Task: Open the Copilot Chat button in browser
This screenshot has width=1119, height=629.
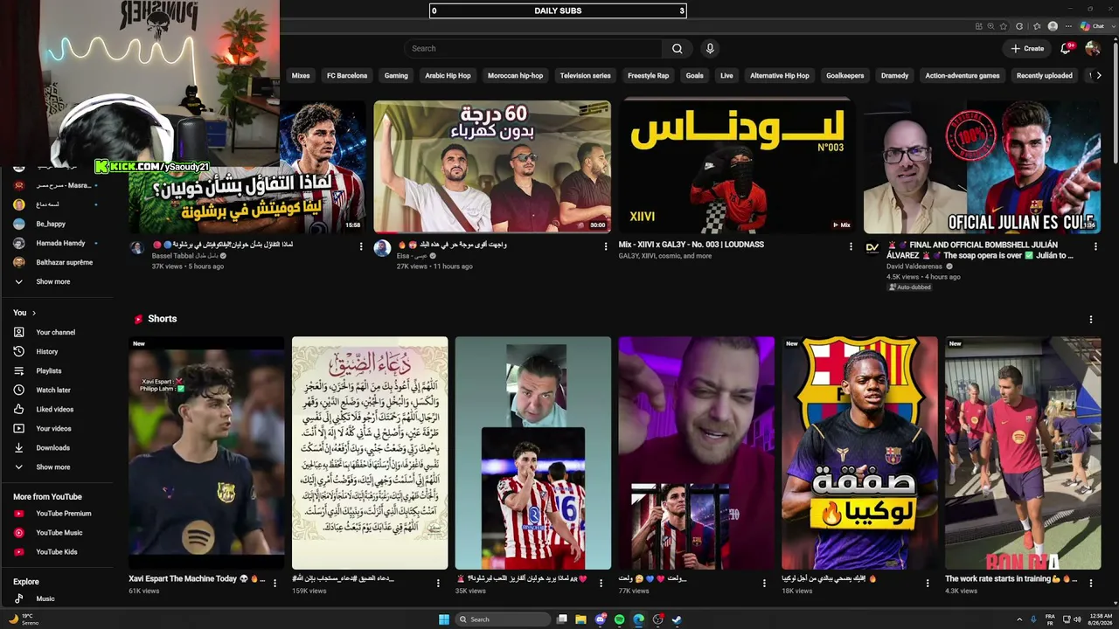Action: (x=1093, y=26)
